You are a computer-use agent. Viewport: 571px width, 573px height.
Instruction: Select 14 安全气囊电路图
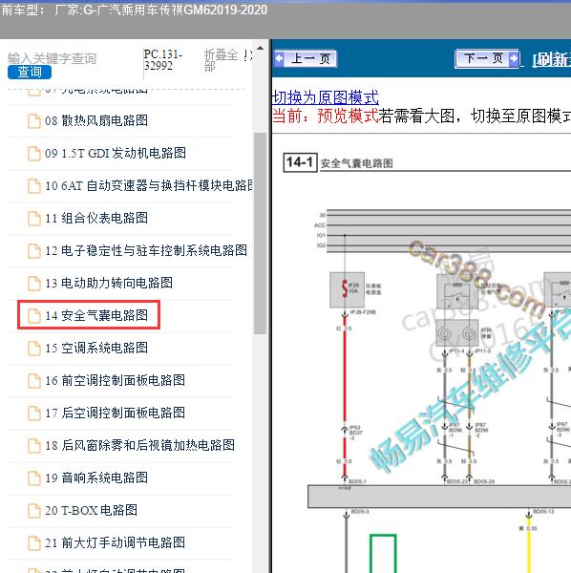point(96,315)
